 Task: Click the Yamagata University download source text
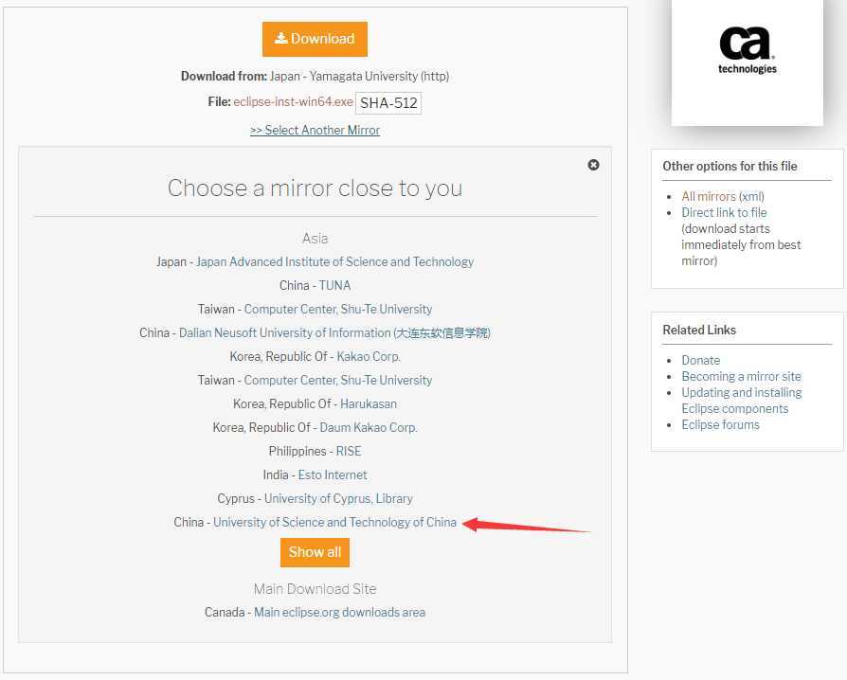tap(359, 76)
